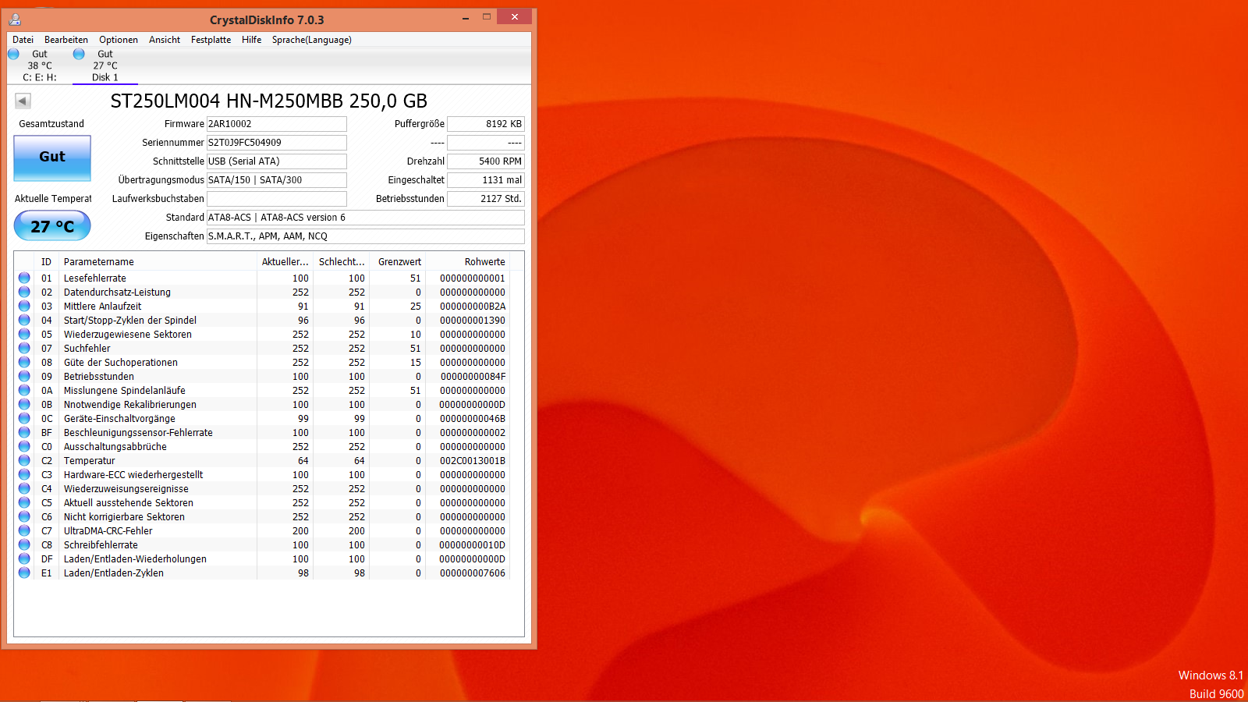Click the Seriennummer field
This screenshot has height=702, width=1248.
click(276, 143)
